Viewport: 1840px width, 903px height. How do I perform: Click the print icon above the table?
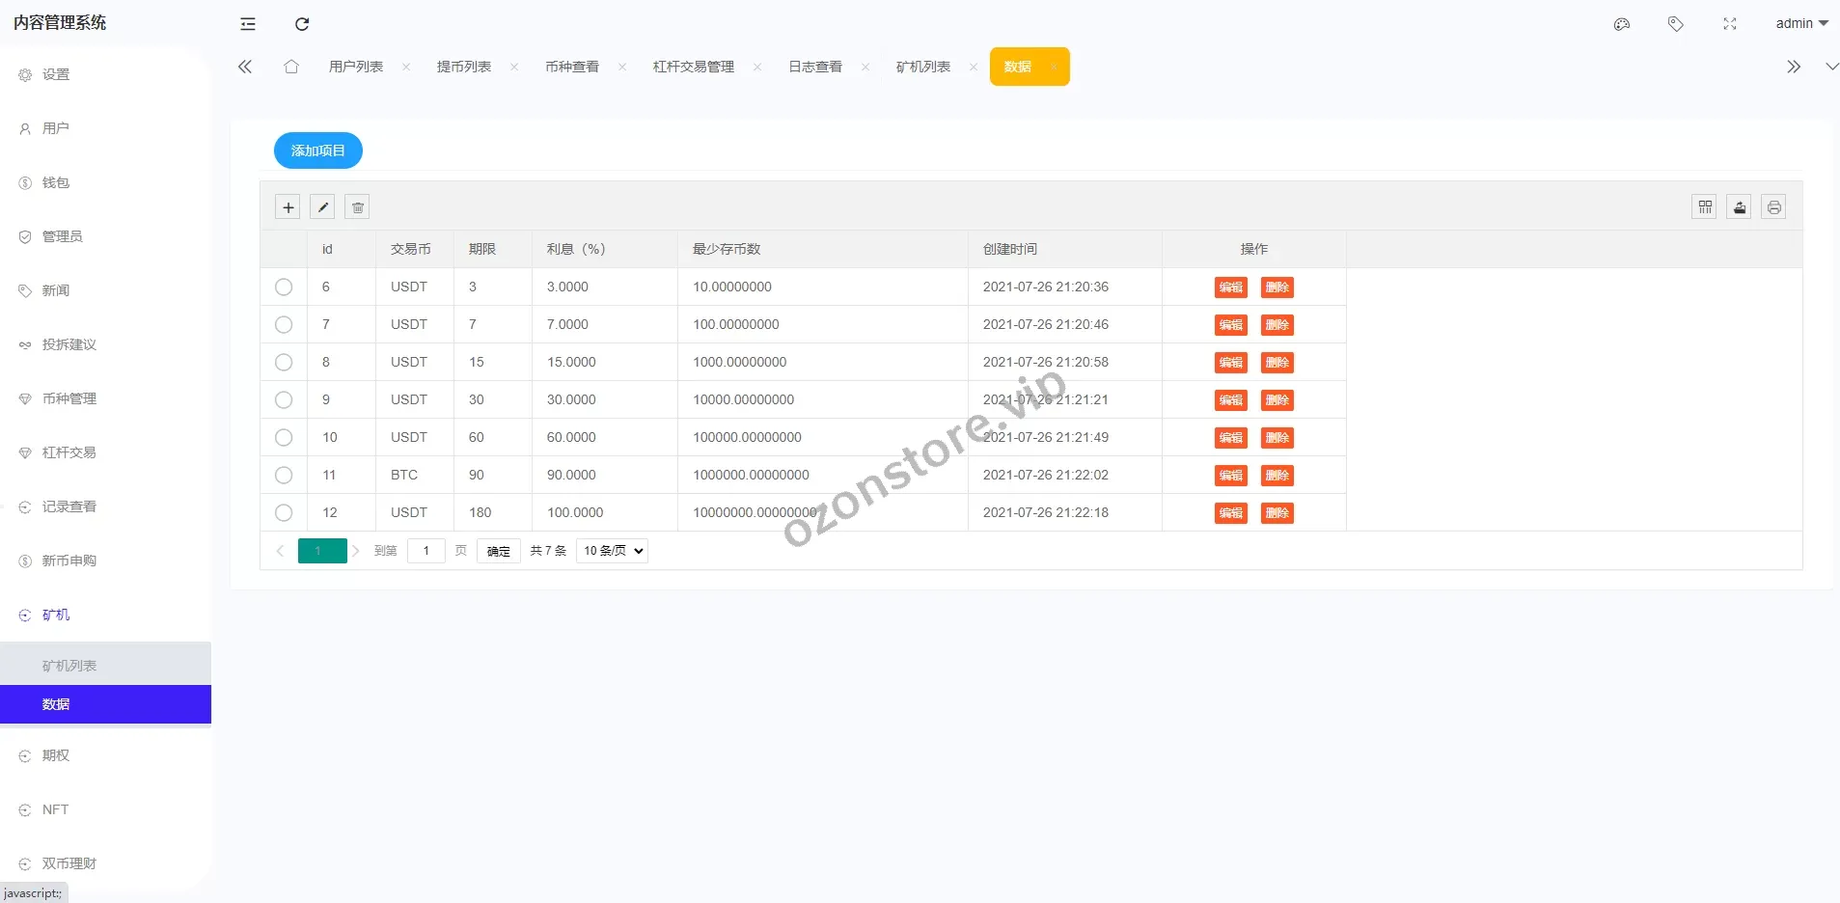click(1773, 207)
